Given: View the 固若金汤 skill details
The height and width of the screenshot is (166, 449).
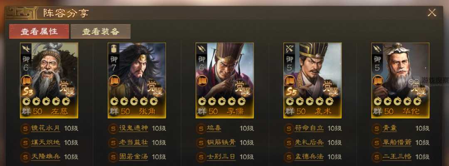Looking at the screenshot, I should tap(133, 157).
